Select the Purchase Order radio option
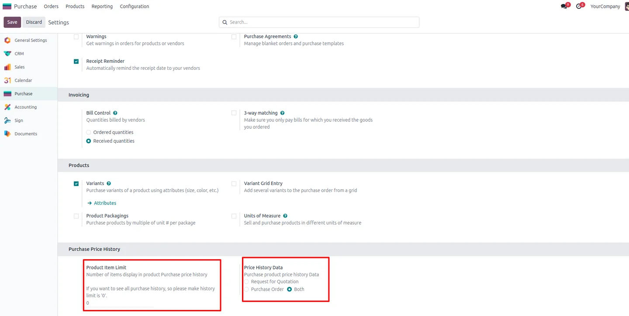This screenshot has width=629, height=316. click(247, 289)
